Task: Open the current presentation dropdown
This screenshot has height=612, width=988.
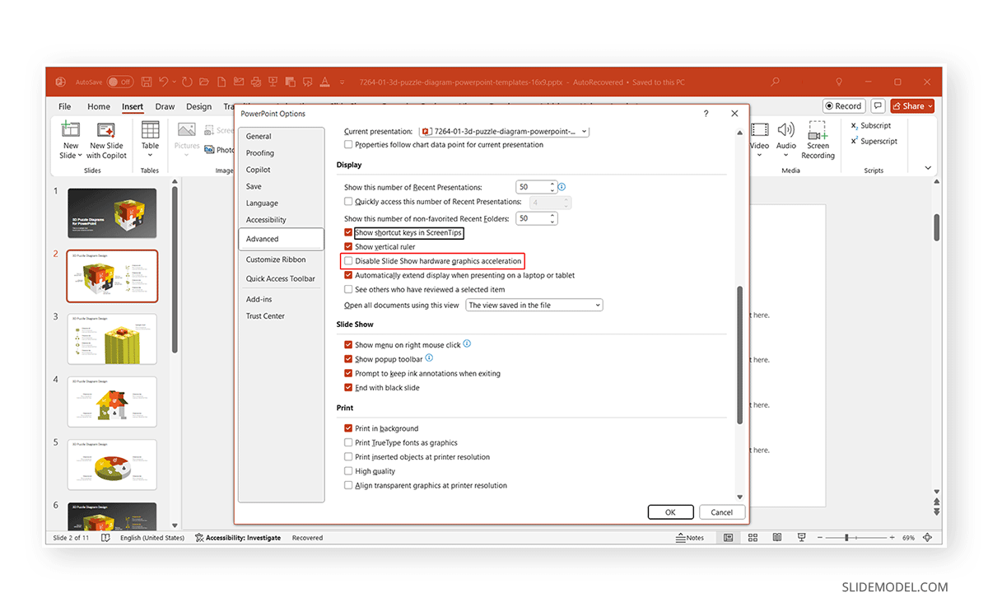Action: [582, 130]
